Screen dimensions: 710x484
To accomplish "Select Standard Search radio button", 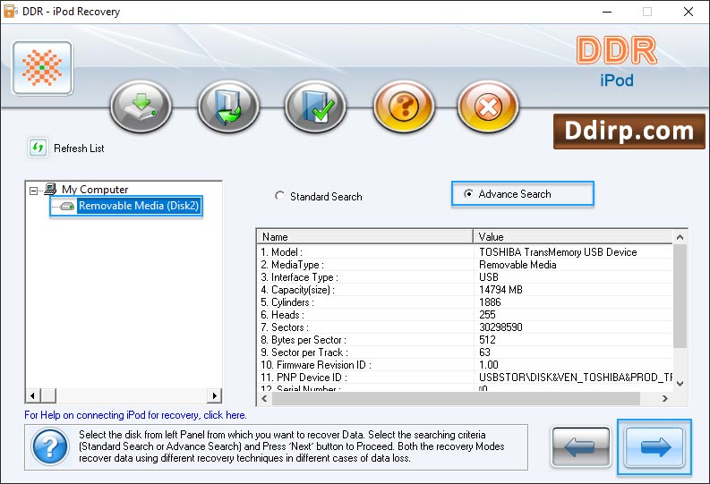I will (279, 196).
